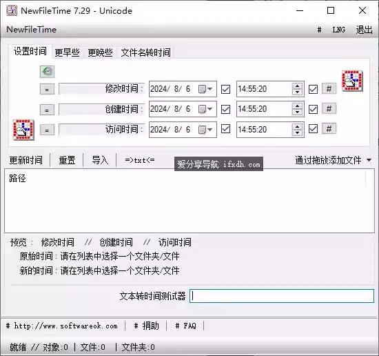This screenshot has width=379, height=356.
Task: Open the NewFileTime menu
Action: tap(32, 30)
